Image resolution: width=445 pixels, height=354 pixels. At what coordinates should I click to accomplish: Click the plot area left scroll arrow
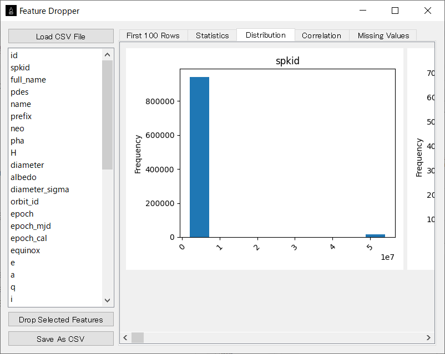(125, 337)
